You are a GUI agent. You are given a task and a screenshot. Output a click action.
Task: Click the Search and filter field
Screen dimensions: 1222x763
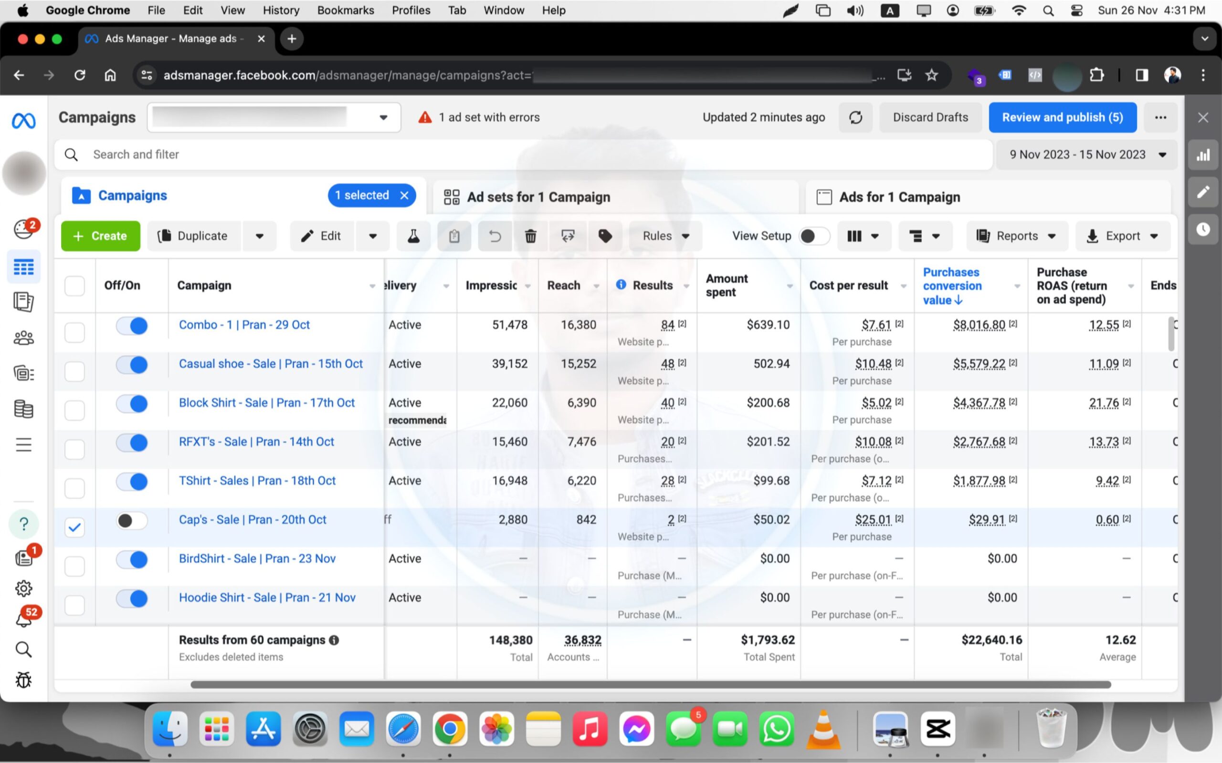click(x=523, y=155)
